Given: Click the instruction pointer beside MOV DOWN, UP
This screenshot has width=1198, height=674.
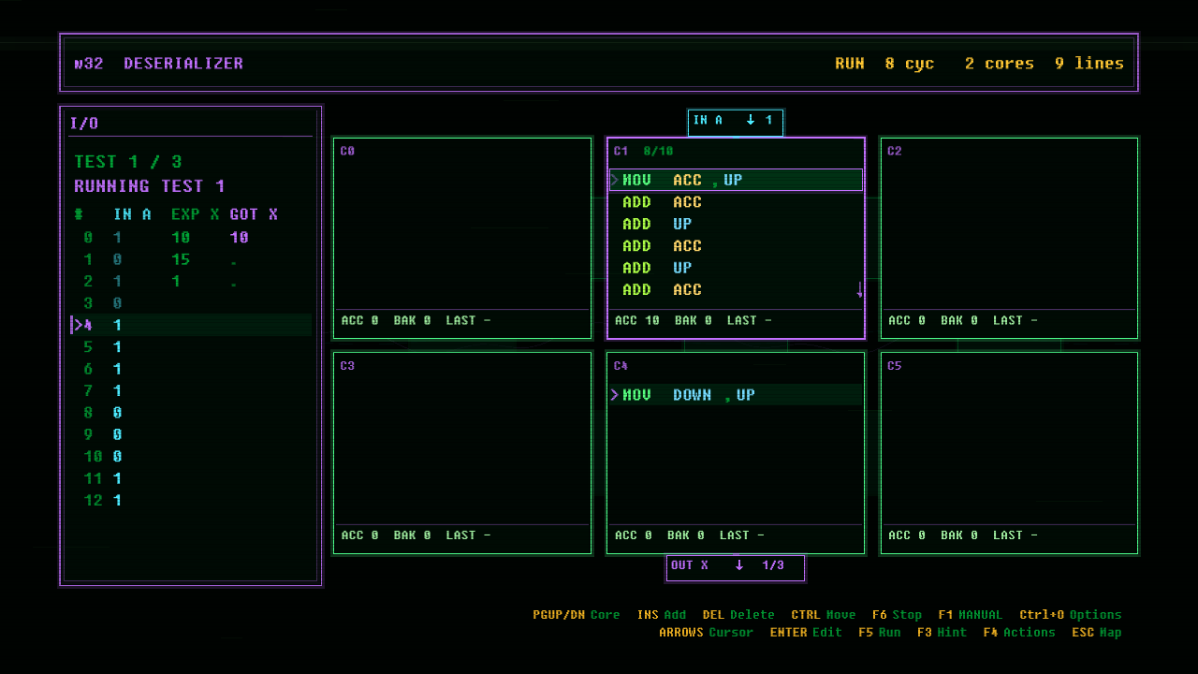Looking at the screenshot, I should pyautogui.click(x=615, y=395).
